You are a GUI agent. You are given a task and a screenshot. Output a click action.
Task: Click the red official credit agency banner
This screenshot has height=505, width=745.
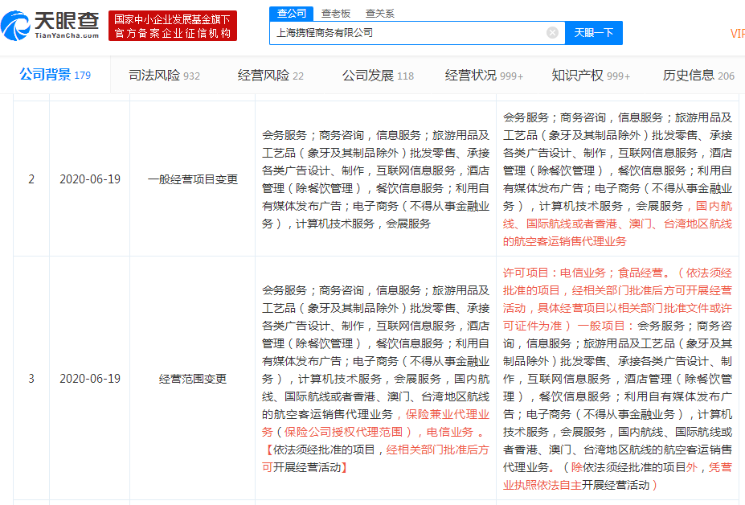point(173,26)
